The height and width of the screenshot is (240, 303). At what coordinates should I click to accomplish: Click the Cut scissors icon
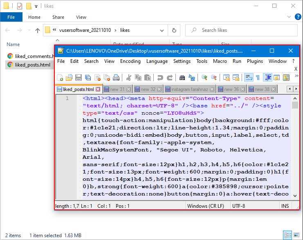tap(128, 78)
